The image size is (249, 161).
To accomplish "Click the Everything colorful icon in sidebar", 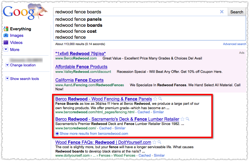I will [6, 29].
